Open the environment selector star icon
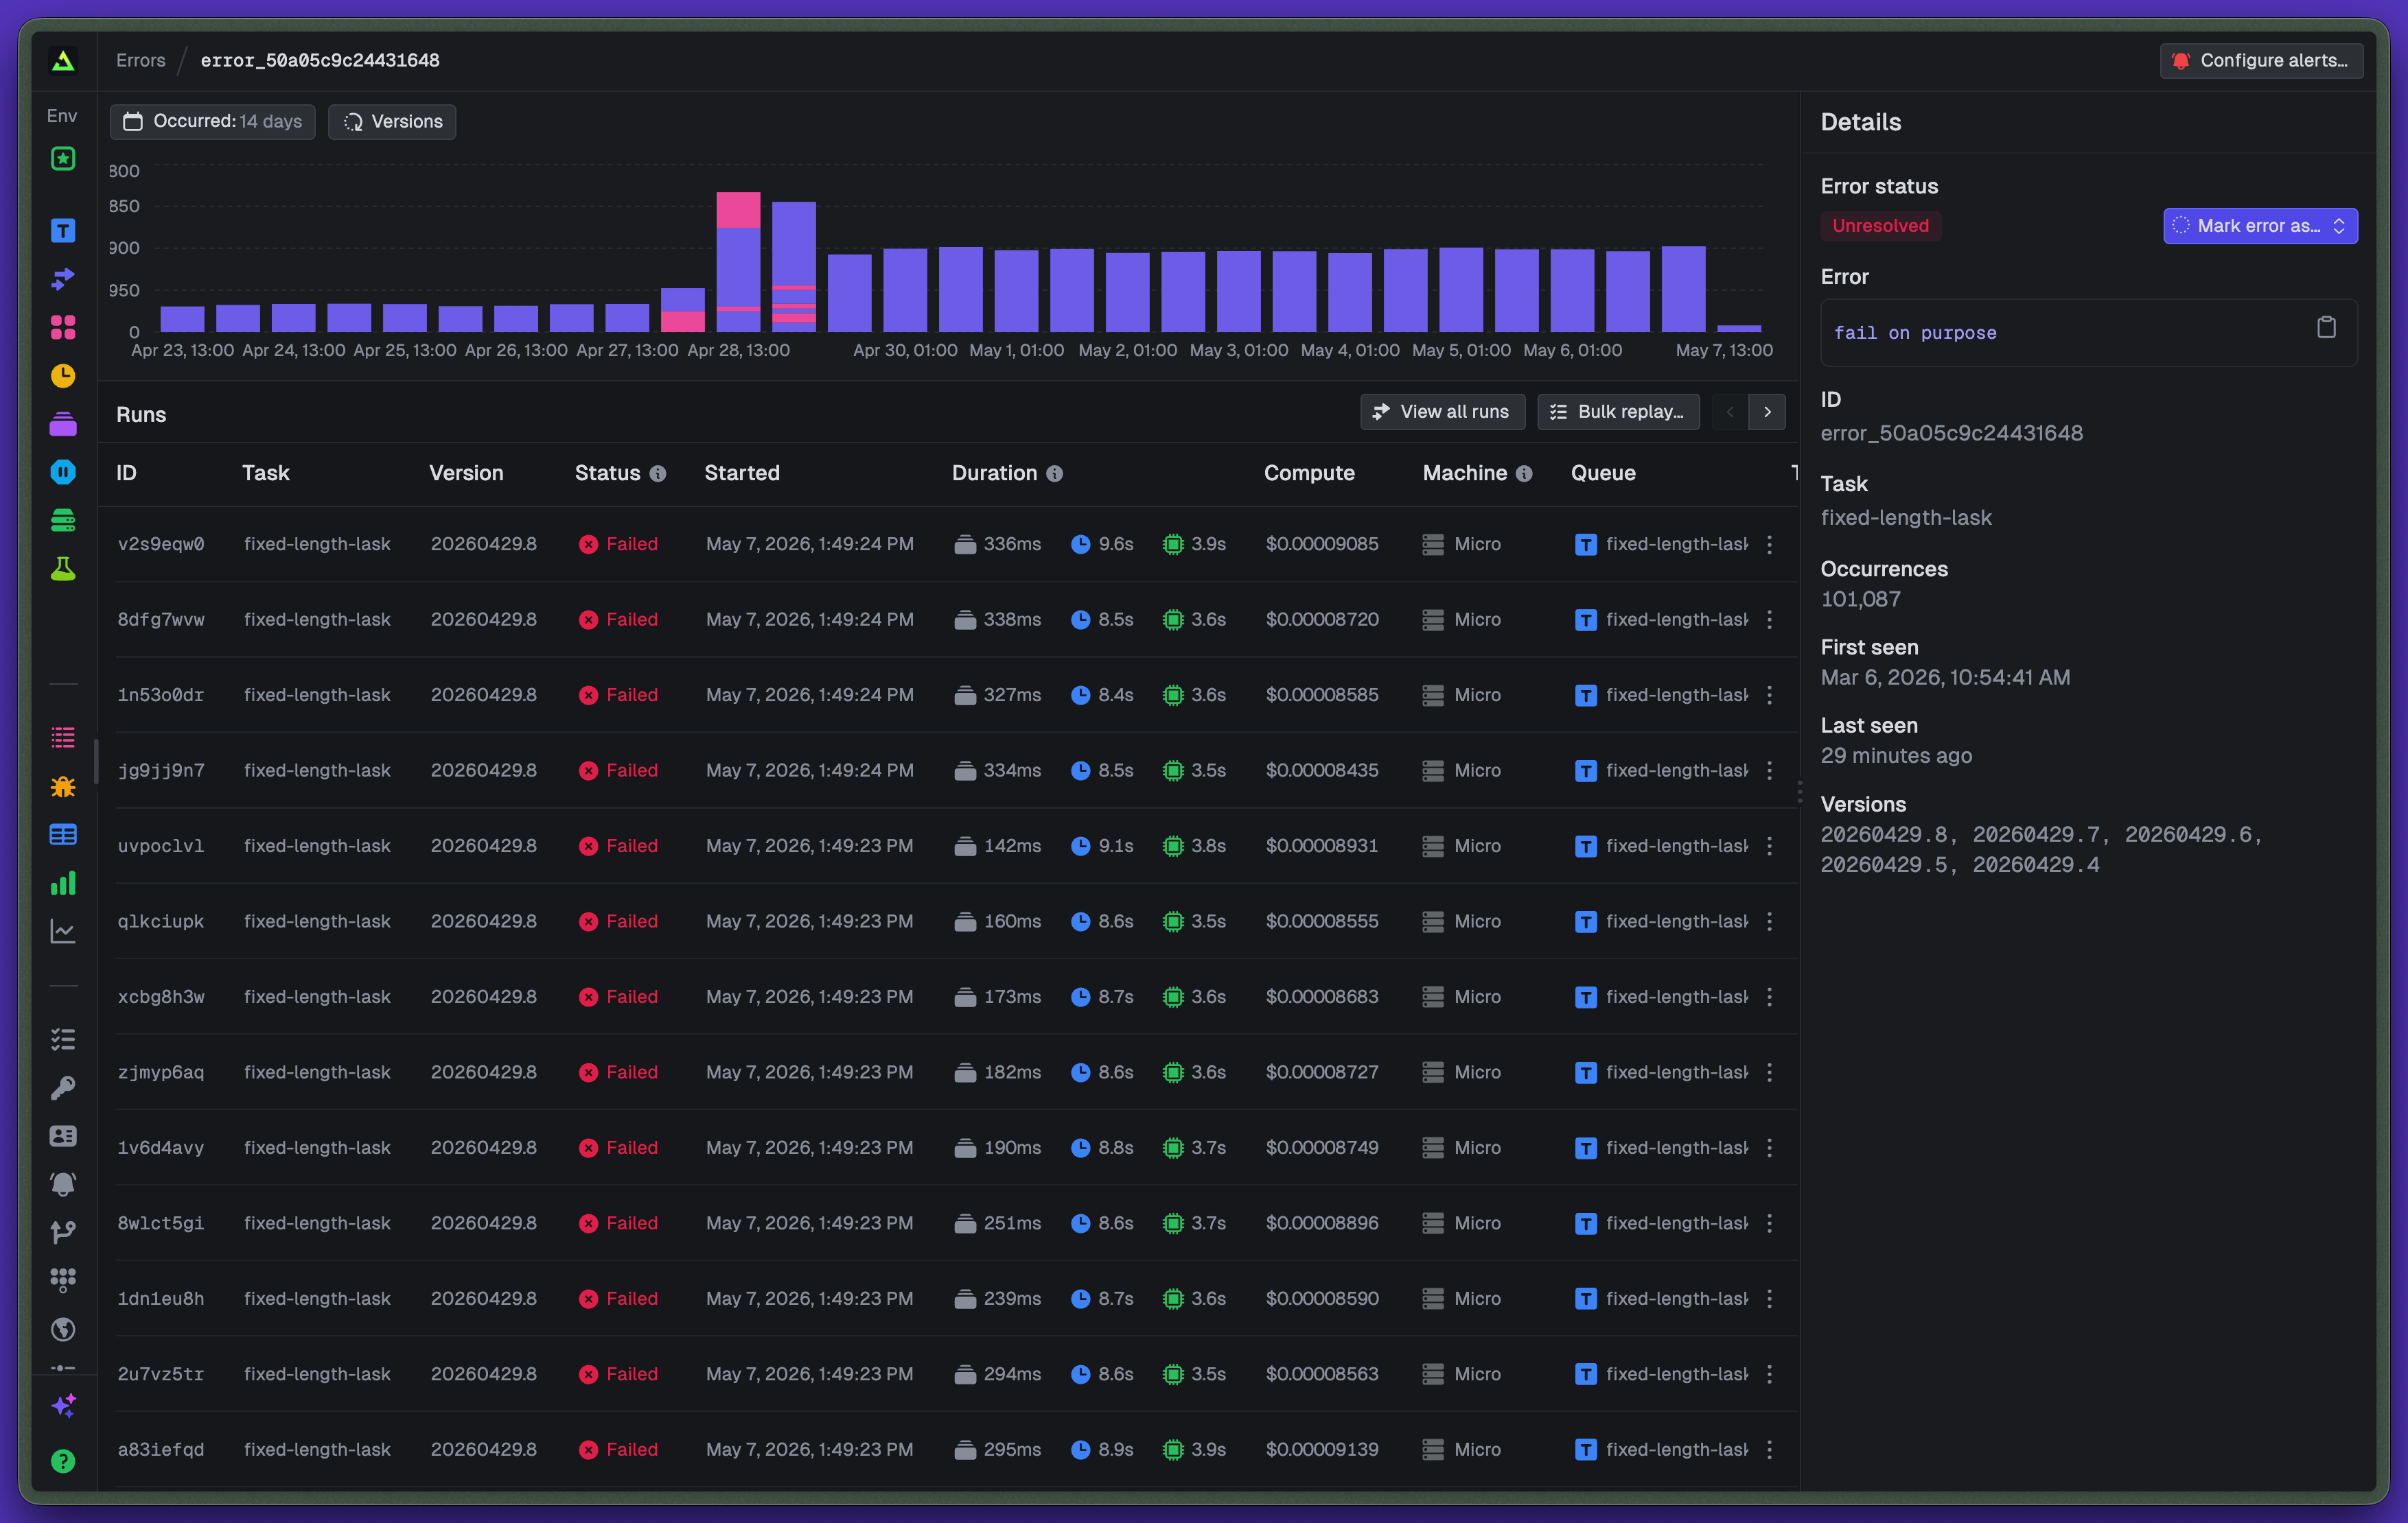 point(63,159)
